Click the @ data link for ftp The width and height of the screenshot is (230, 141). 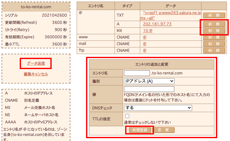point(145,50)
